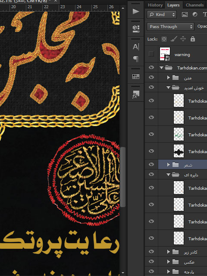
Task: Hide the Tarhdokan.com group
Action: click(x=151, y=67)
